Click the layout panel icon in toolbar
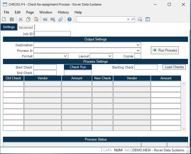The image size is (191, 154). pos(148,19)
